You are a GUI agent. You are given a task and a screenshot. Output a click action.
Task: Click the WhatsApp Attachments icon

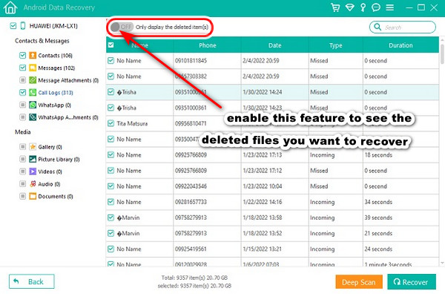(33, 117)
